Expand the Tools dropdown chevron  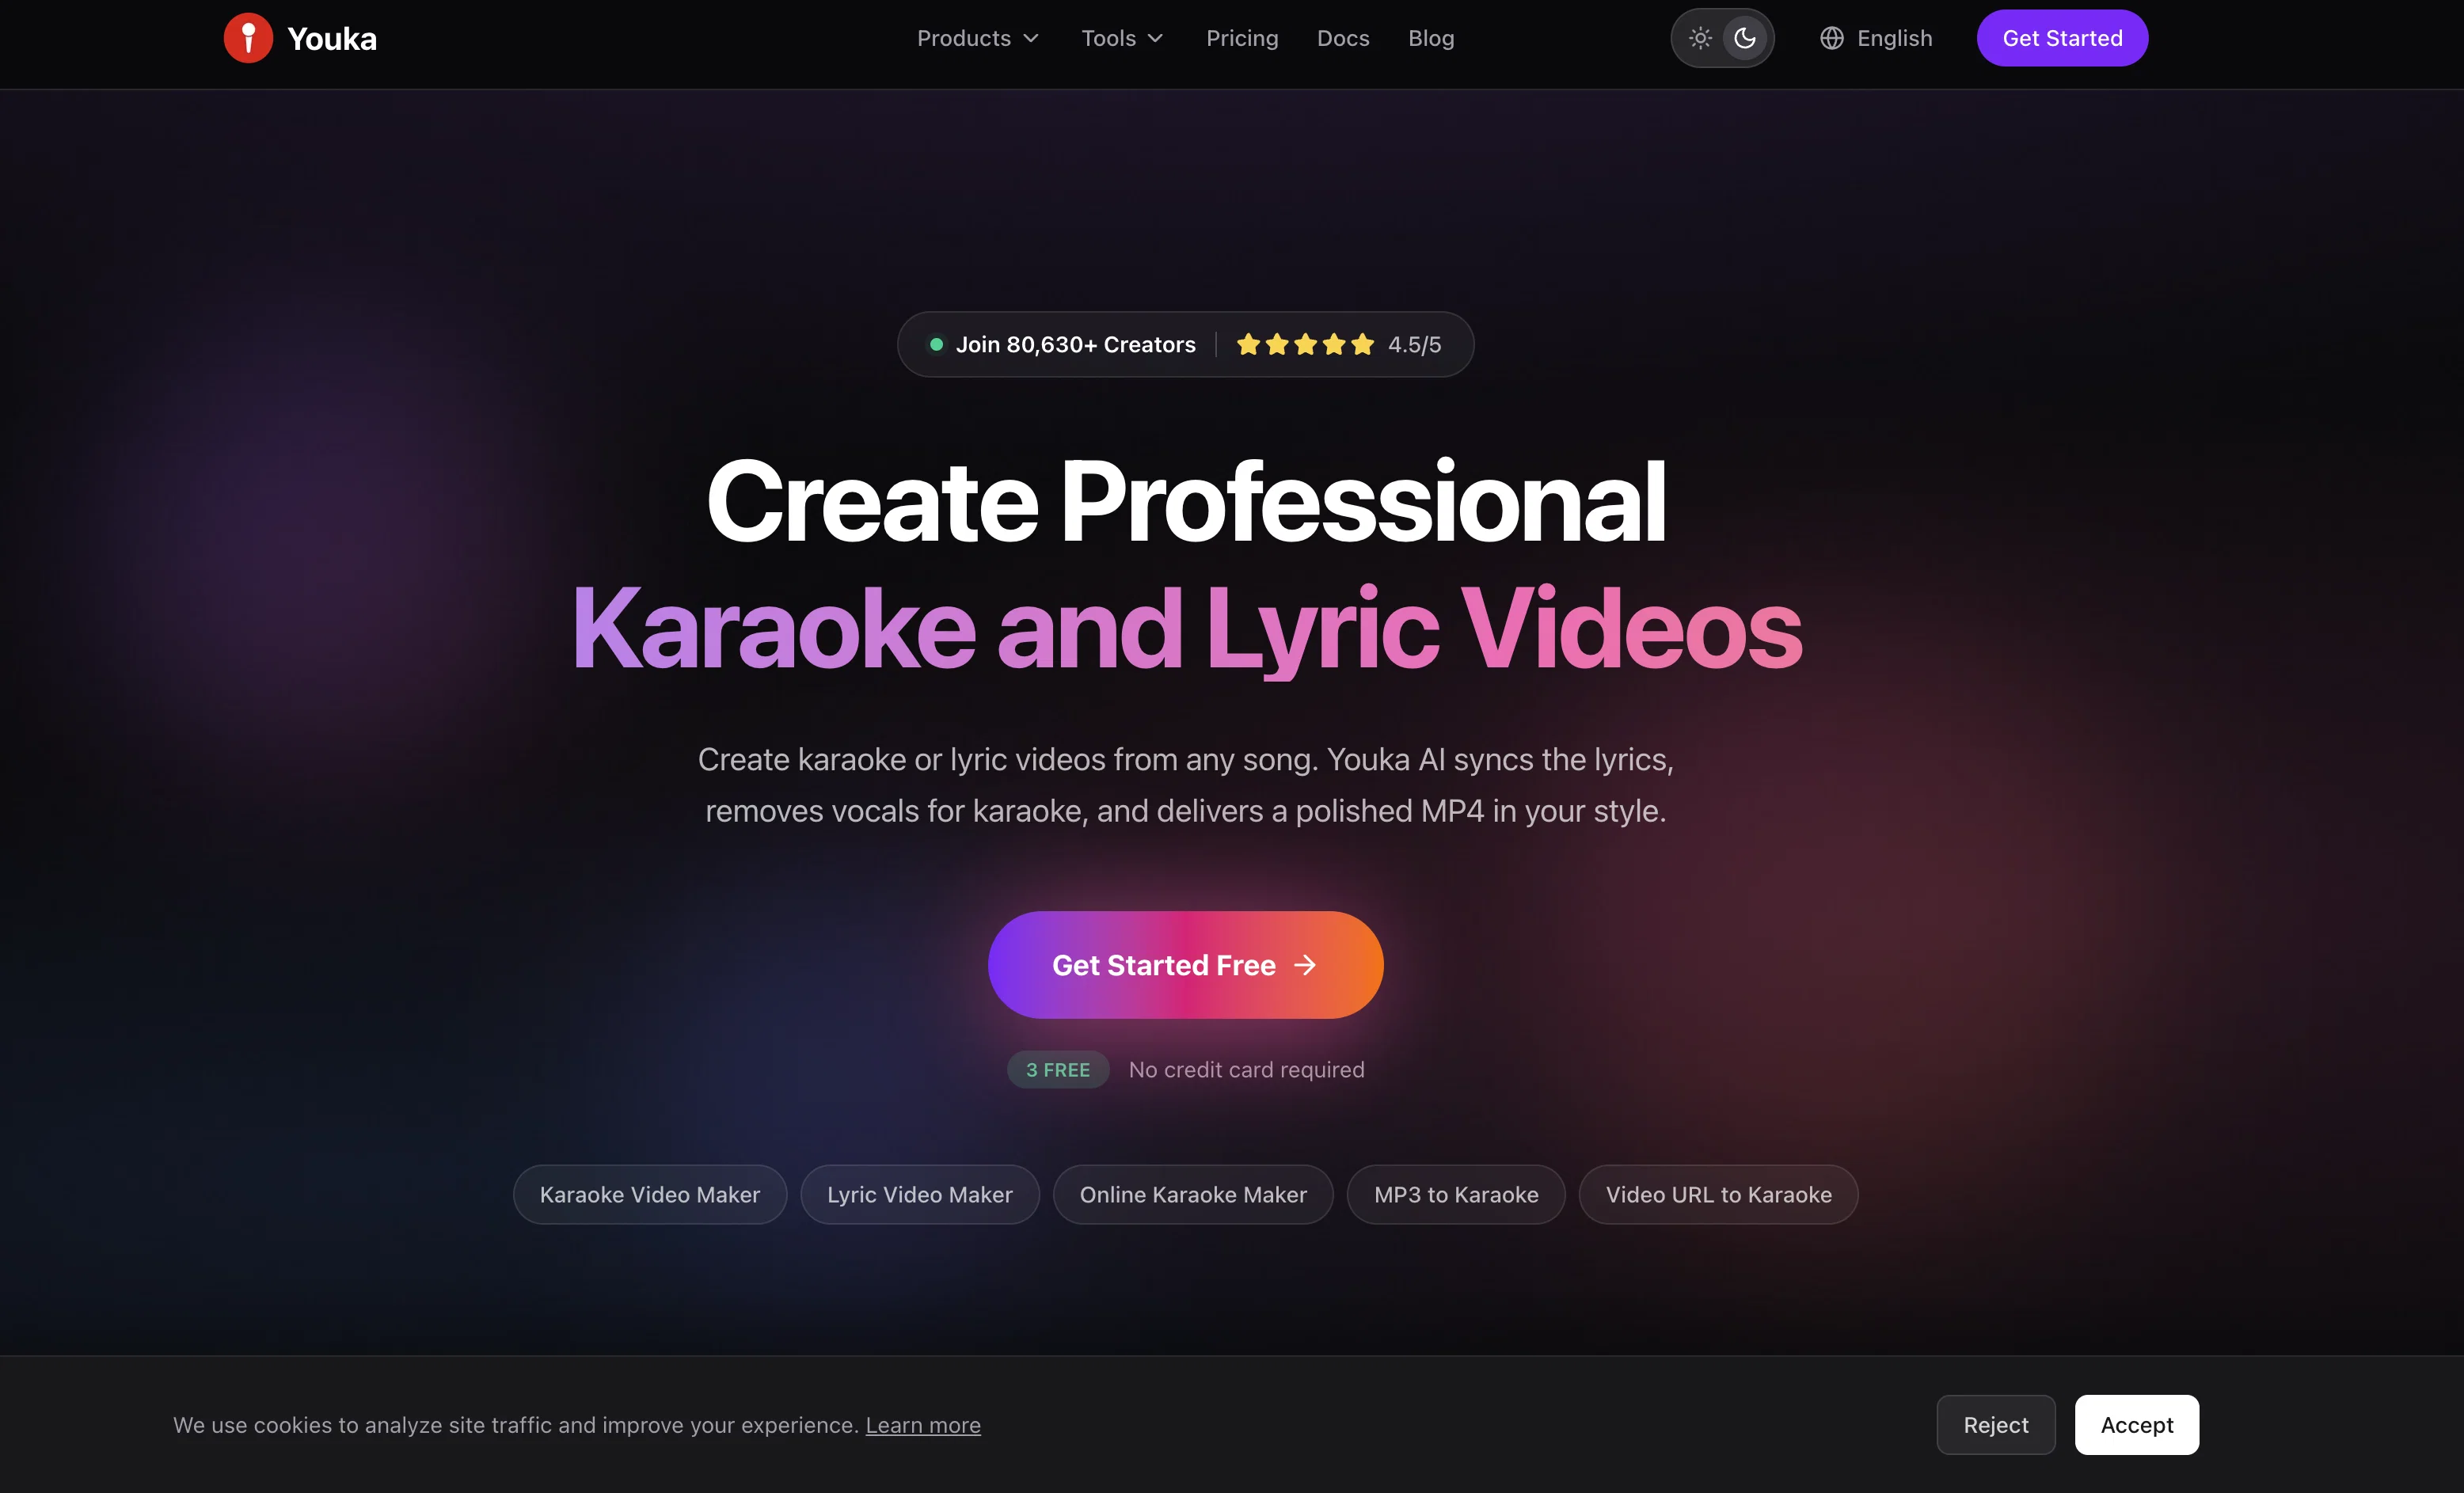click(1155, 38)
